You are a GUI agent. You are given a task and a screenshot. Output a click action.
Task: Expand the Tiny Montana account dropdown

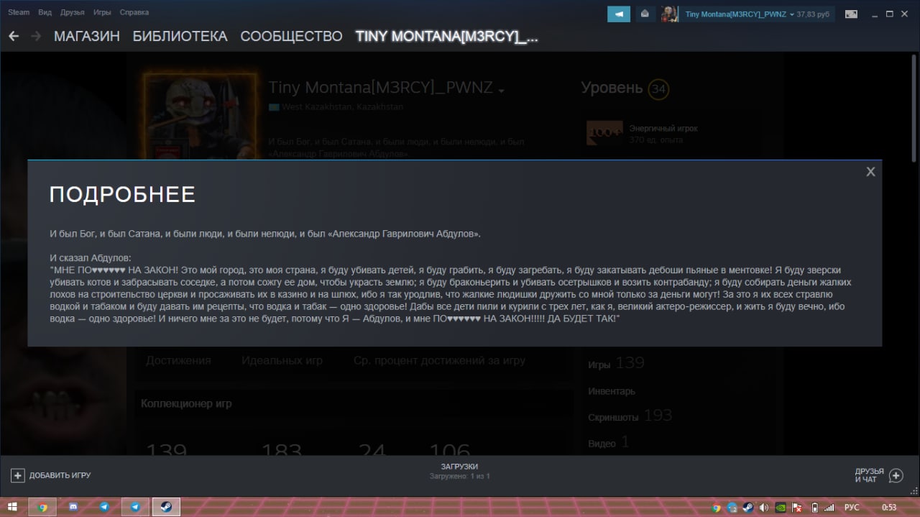coord(740,14)
